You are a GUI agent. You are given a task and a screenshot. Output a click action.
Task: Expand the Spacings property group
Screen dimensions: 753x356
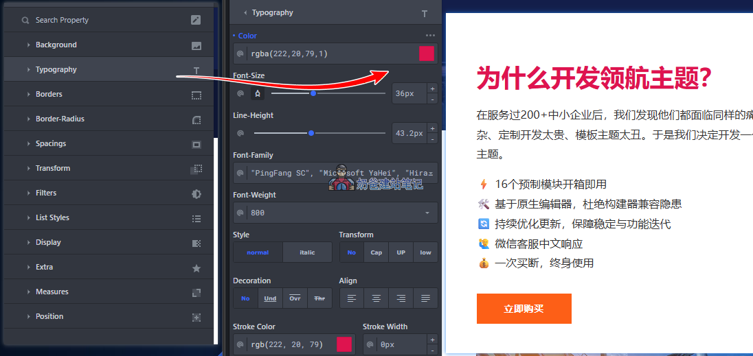(x=109, y=143)
